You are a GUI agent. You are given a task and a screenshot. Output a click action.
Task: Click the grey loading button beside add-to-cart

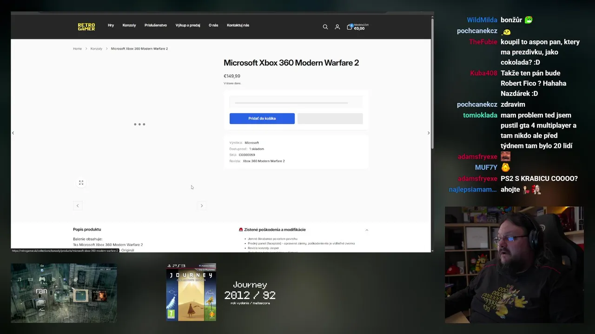[330, 118]
